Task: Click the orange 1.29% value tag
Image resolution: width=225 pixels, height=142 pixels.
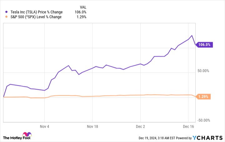Action: tap(203, 97)
